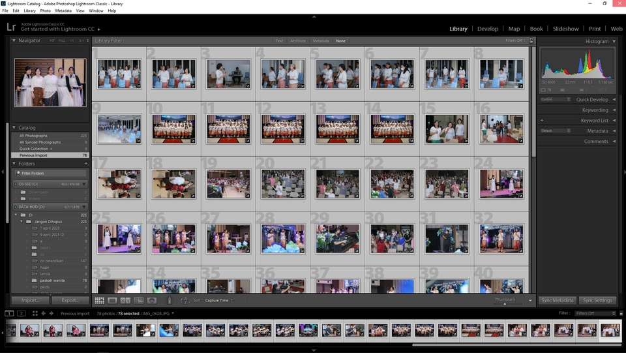
Task: Expand the Metadata panel
Action: (x=614, y=130)
